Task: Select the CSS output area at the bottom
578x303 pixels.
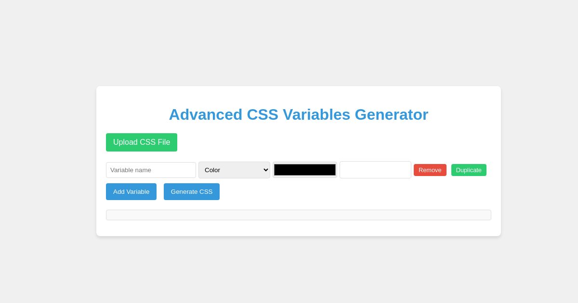Action: [x=299, y=215]
